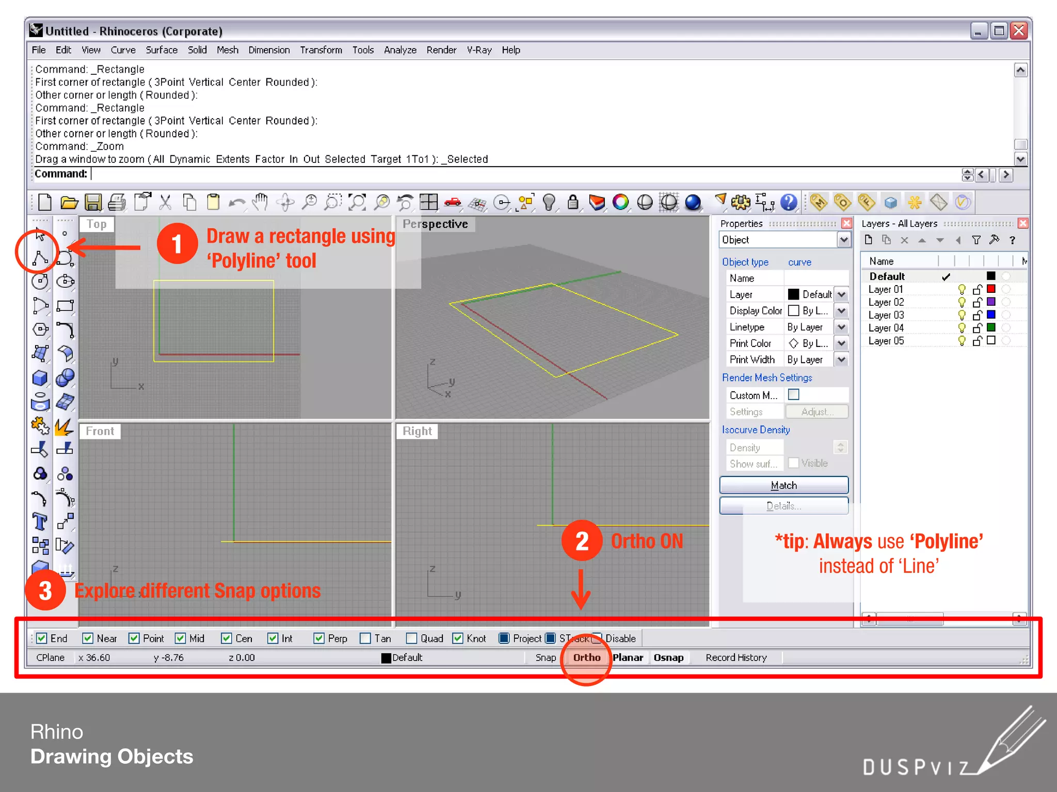Select the Circle tool in sidebar
Viewport: 1057px width, 792px height.
[40, 281]
